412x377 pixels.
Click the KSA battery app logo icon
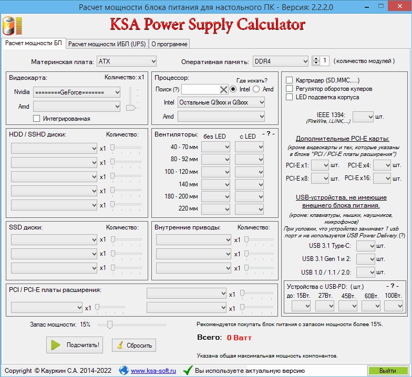(12, 26)
